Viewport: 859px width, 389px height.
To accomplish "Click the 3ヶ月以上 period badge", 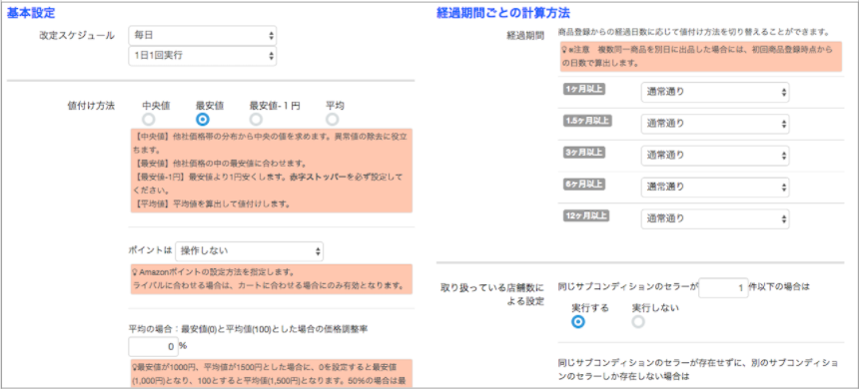I will 583,153.
